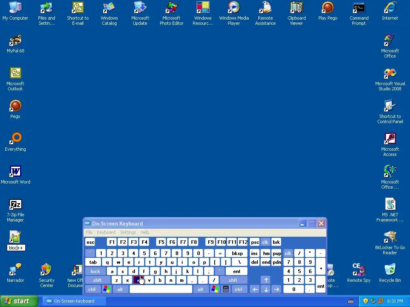
Task: Select the Windows Resource desktop icon
Action: [203, 13]
